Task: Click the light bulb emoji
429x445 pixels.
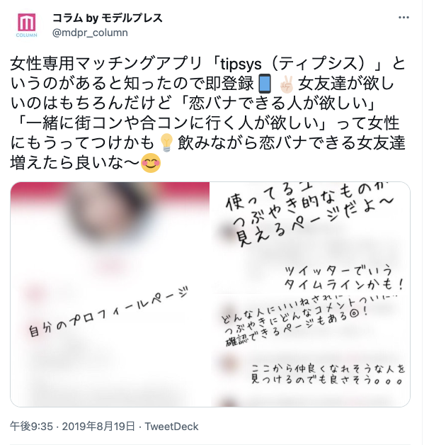Action: (166, 142)
